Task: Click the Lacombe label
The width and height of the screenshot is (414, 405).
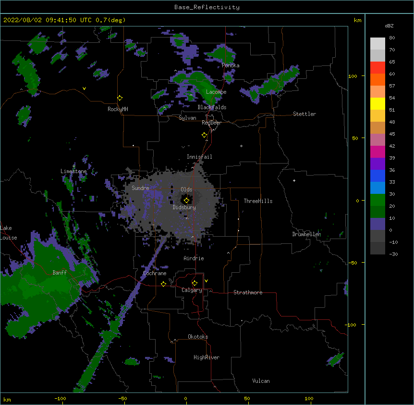Action: click(x=216, y=92)
